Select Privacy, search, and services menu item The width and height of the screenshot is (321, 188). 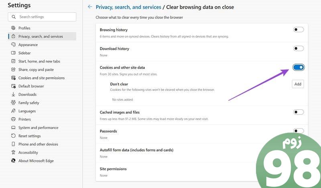[42, 36]
